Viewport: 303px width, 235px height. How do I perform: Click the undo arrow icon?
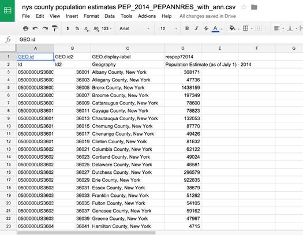click(35, 28)
